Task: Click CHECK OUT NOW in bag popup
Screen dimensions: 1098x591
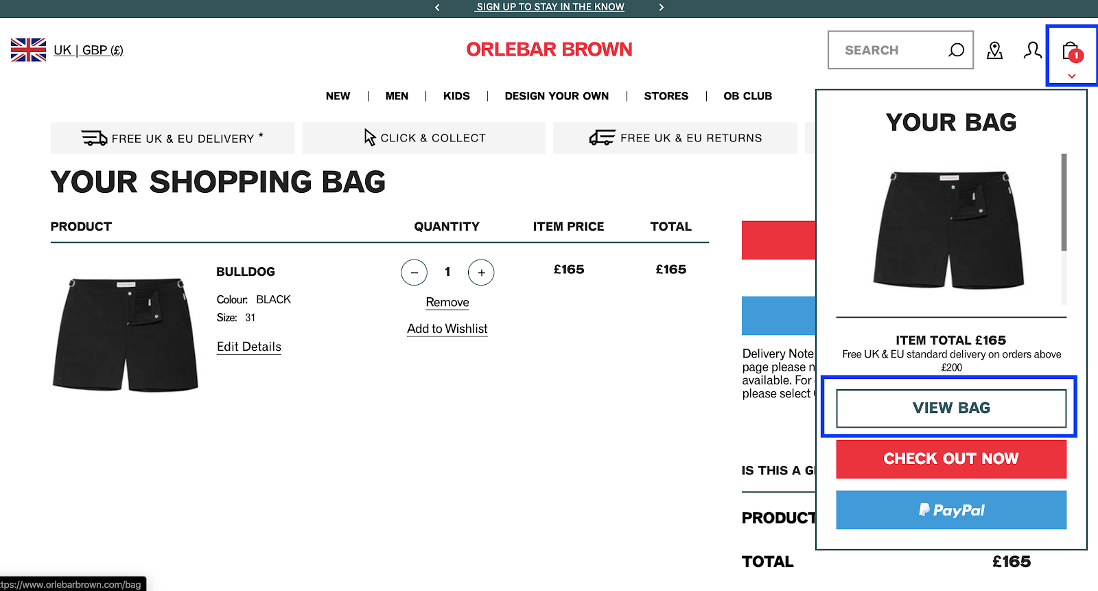Action: coord(951,459)
